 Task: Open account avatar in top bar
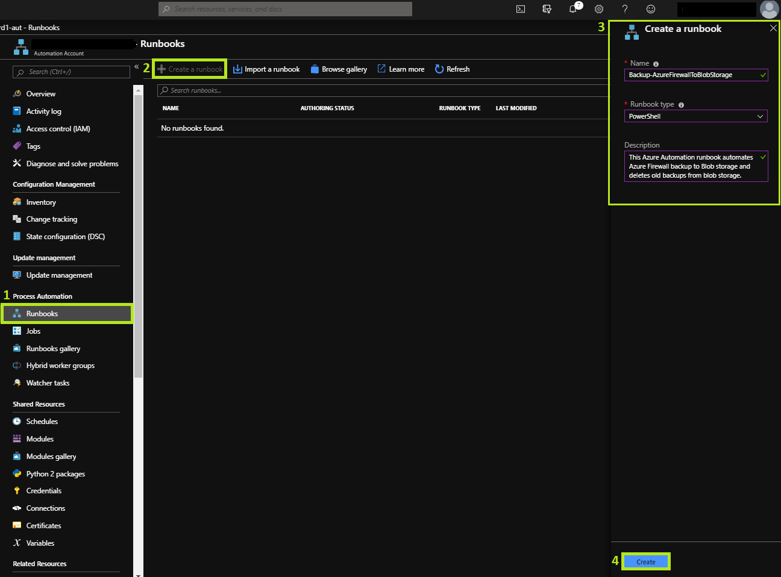[769, 9]
